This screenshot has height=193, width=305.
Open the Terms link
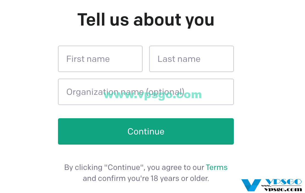tap(217, 167)
